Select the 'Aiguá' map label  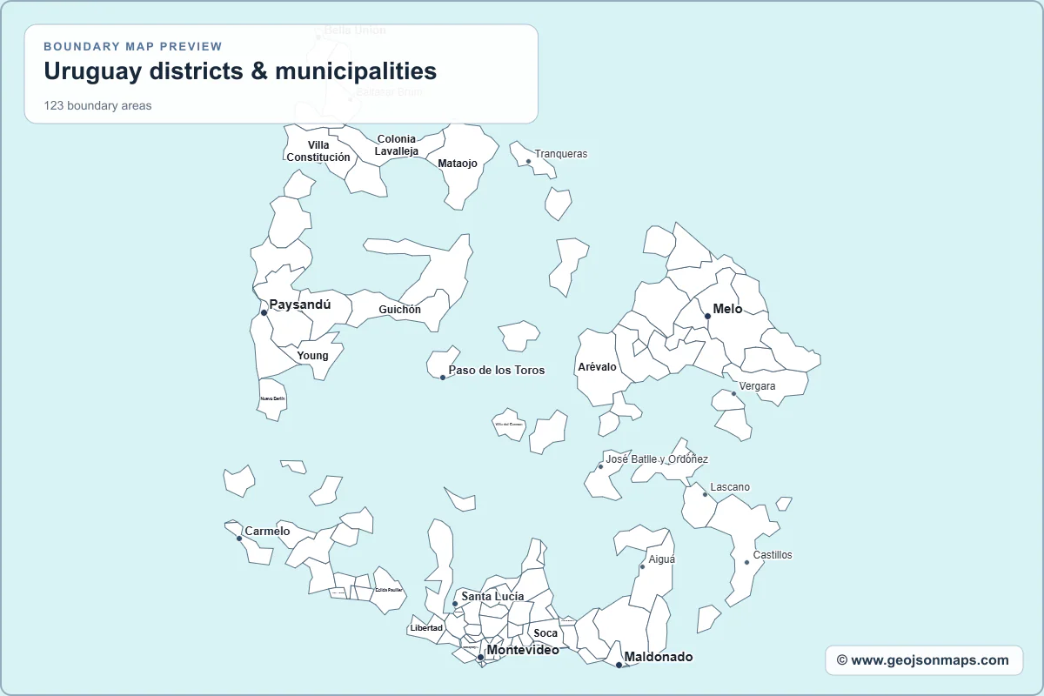(x=662, y=559)
